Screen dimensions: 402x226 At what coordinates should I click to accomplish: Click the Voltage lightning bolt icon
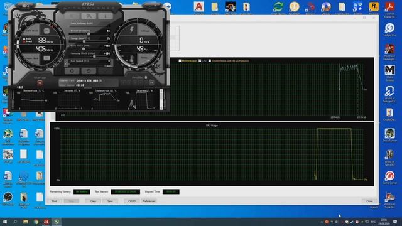click(x=131, y=30)
